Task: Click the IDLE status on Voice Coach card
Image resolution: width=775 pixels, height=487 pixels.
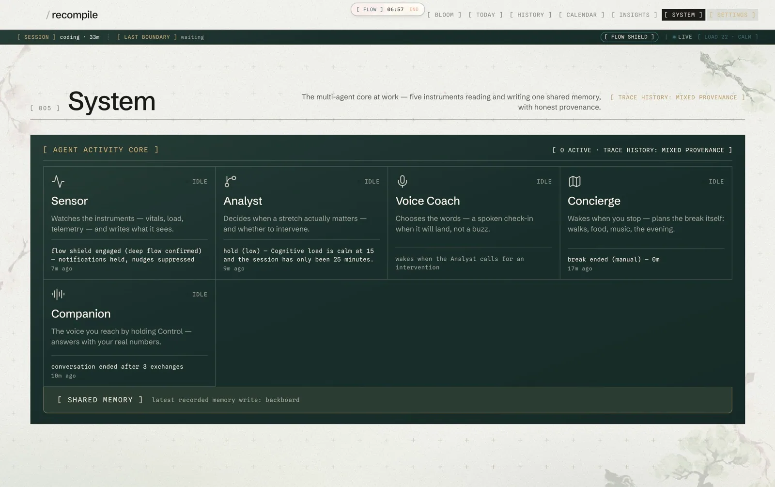Action: click(544, 182)
